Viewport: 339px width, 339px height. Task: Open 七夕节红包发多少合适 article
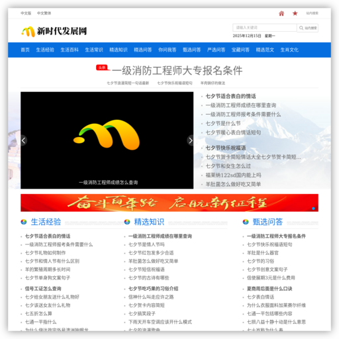pyautogui.click(x=151, y=253)
